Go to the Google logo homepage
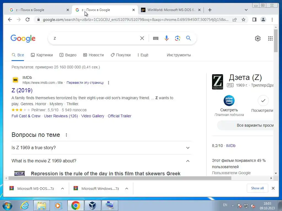Viewport: 282px width, 211px height. [x=23, y=38]
